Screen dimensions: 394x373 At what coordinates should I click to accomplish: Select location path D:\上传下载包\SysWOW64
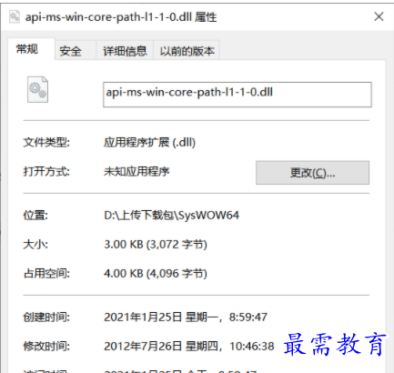pyautogui.click(x=172, y=216)
